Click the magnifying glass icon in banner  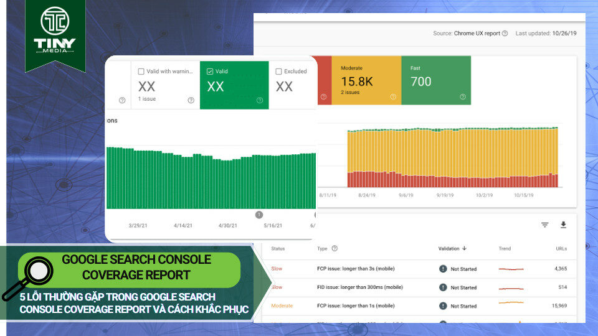[28, 279]
